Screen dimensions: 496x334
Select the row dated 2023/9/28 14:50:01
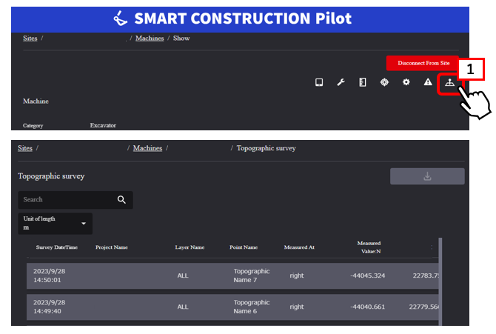coord(232,275)
